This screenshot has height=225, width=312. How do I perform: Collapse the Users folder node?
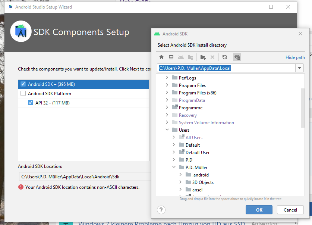click(167, 130)
